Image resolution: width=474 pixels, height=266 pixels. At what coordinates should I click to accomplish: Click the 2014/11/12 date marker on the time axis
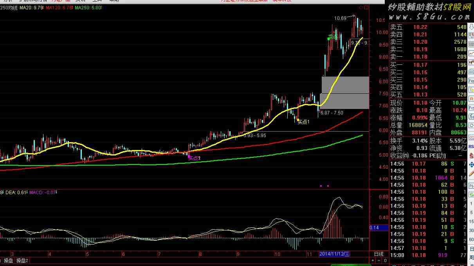click(335, 254)
